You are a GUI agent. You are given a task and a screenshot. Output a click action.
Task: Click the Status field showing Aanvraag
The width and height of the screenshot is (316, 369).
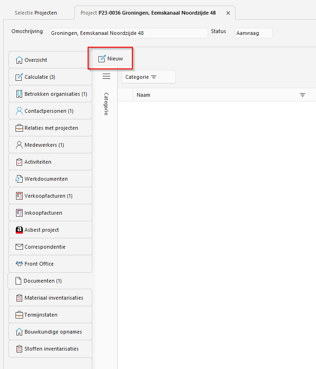253,33
